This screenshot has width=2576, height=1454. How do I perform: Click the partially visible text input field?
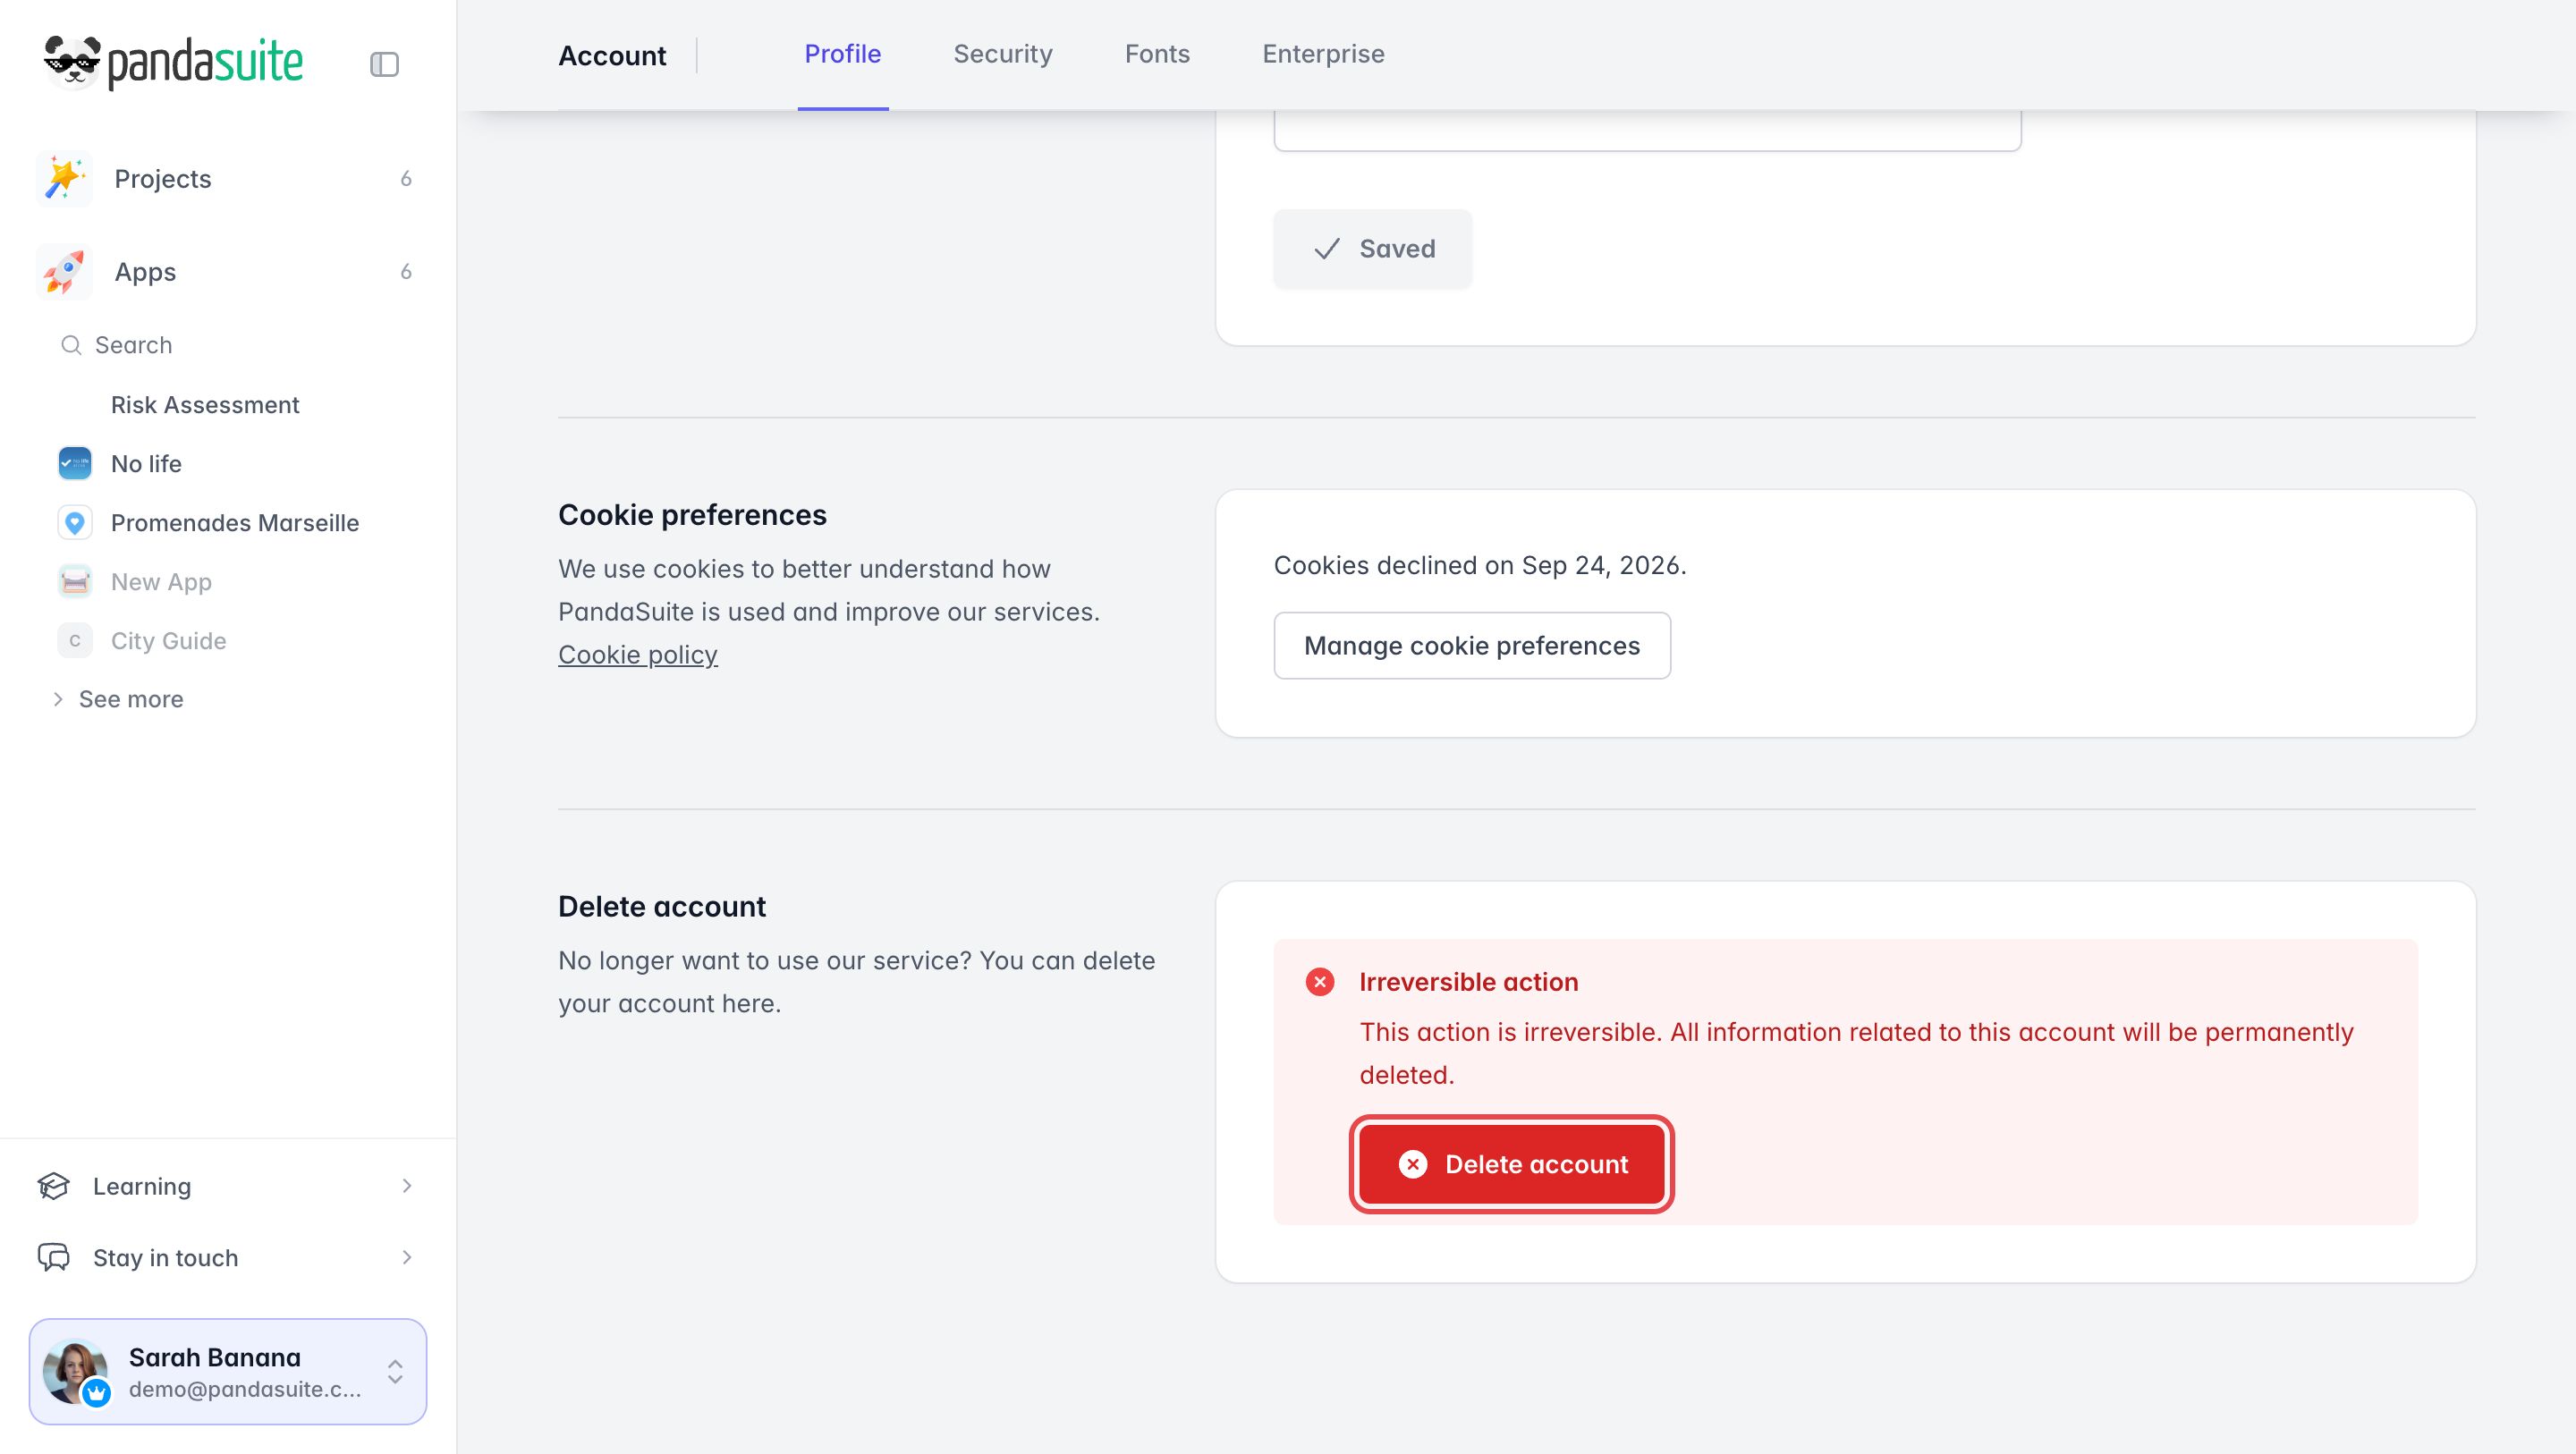coord(1647,131)
